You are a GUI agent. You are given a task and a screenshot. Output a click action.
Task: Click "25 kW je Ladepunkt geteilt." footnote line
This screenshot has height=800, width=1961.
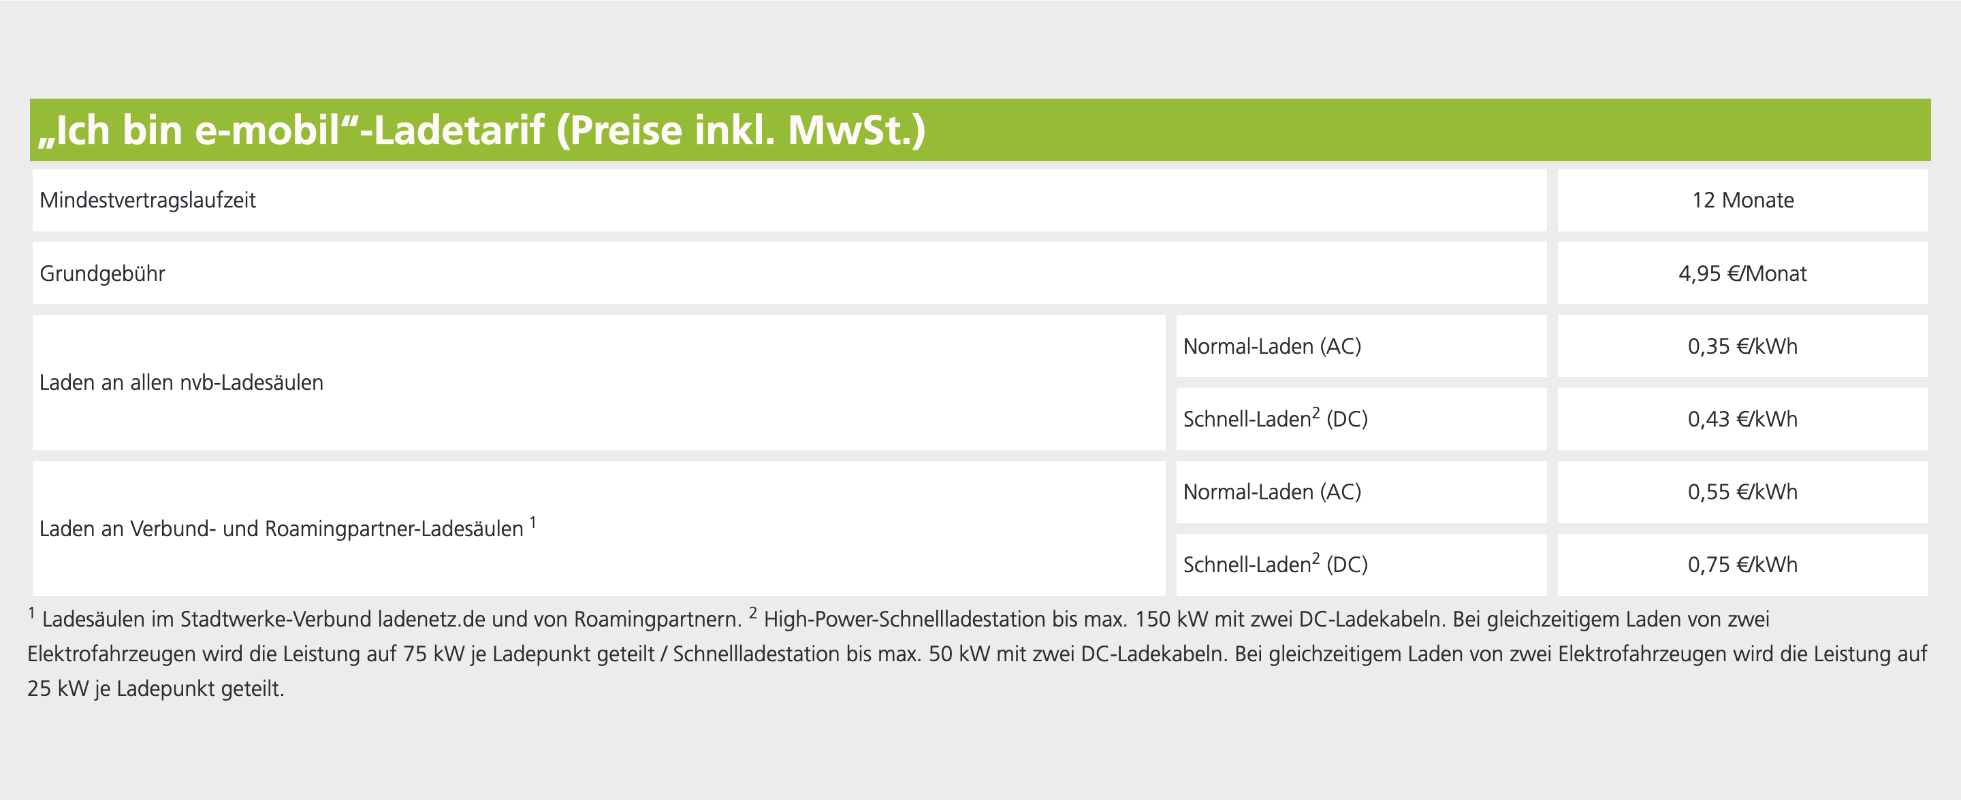coord(155,689)
